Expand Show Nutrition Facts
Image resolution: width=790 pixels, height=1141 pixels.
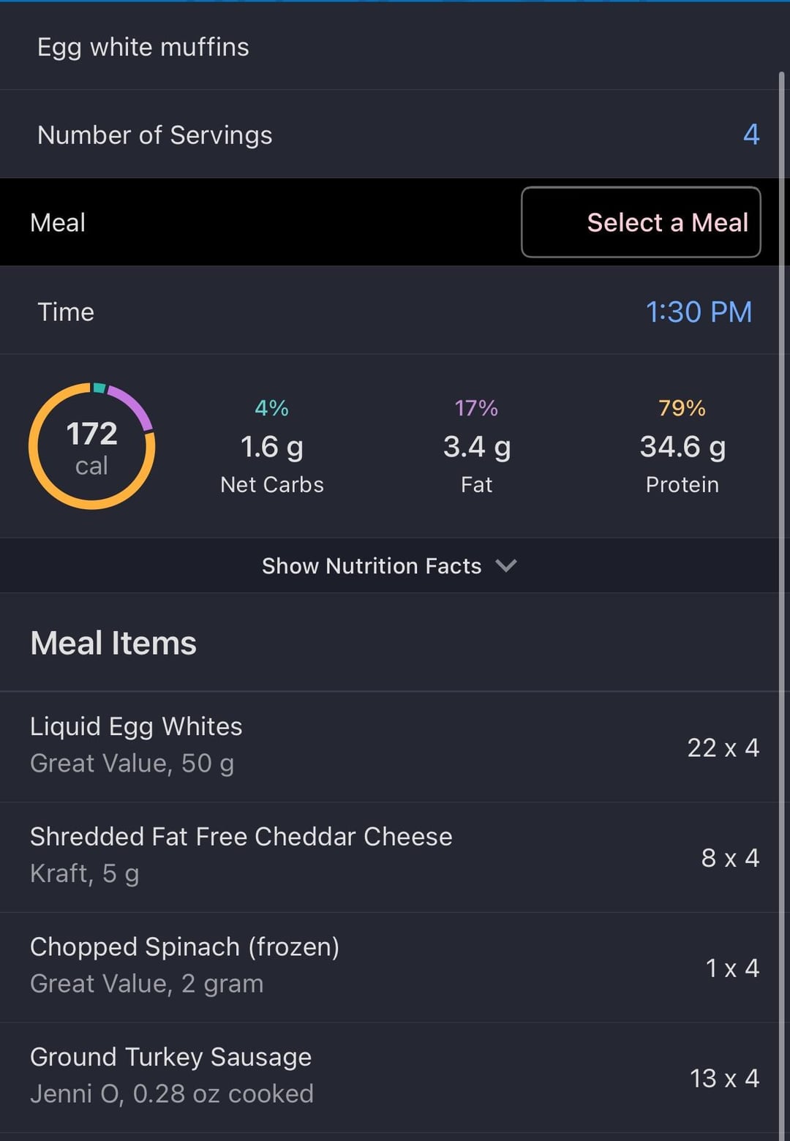(372, 566)
